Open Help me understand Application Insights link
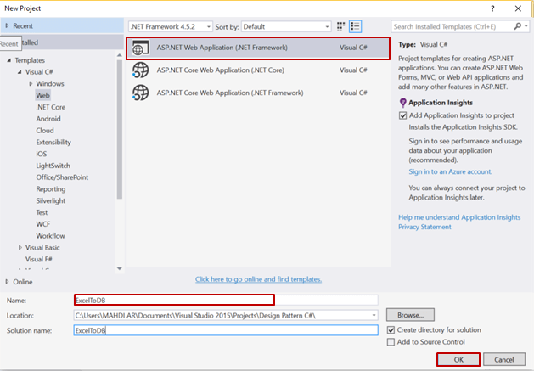The width and height of the screenshot is (534, 371). pyautogui.click(x=459, y=217)
